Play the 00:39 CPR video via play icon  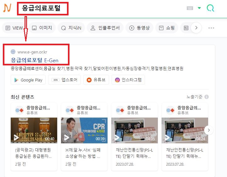66,137
